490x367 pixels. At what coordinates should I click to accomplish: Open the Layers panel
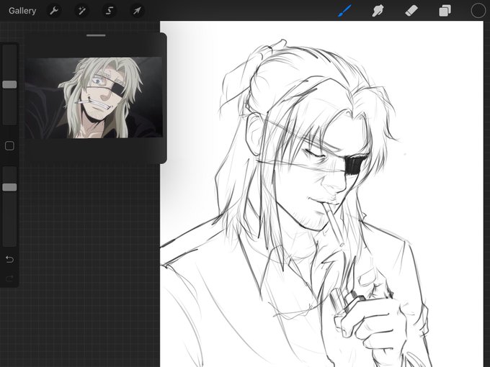click(445, 11)
